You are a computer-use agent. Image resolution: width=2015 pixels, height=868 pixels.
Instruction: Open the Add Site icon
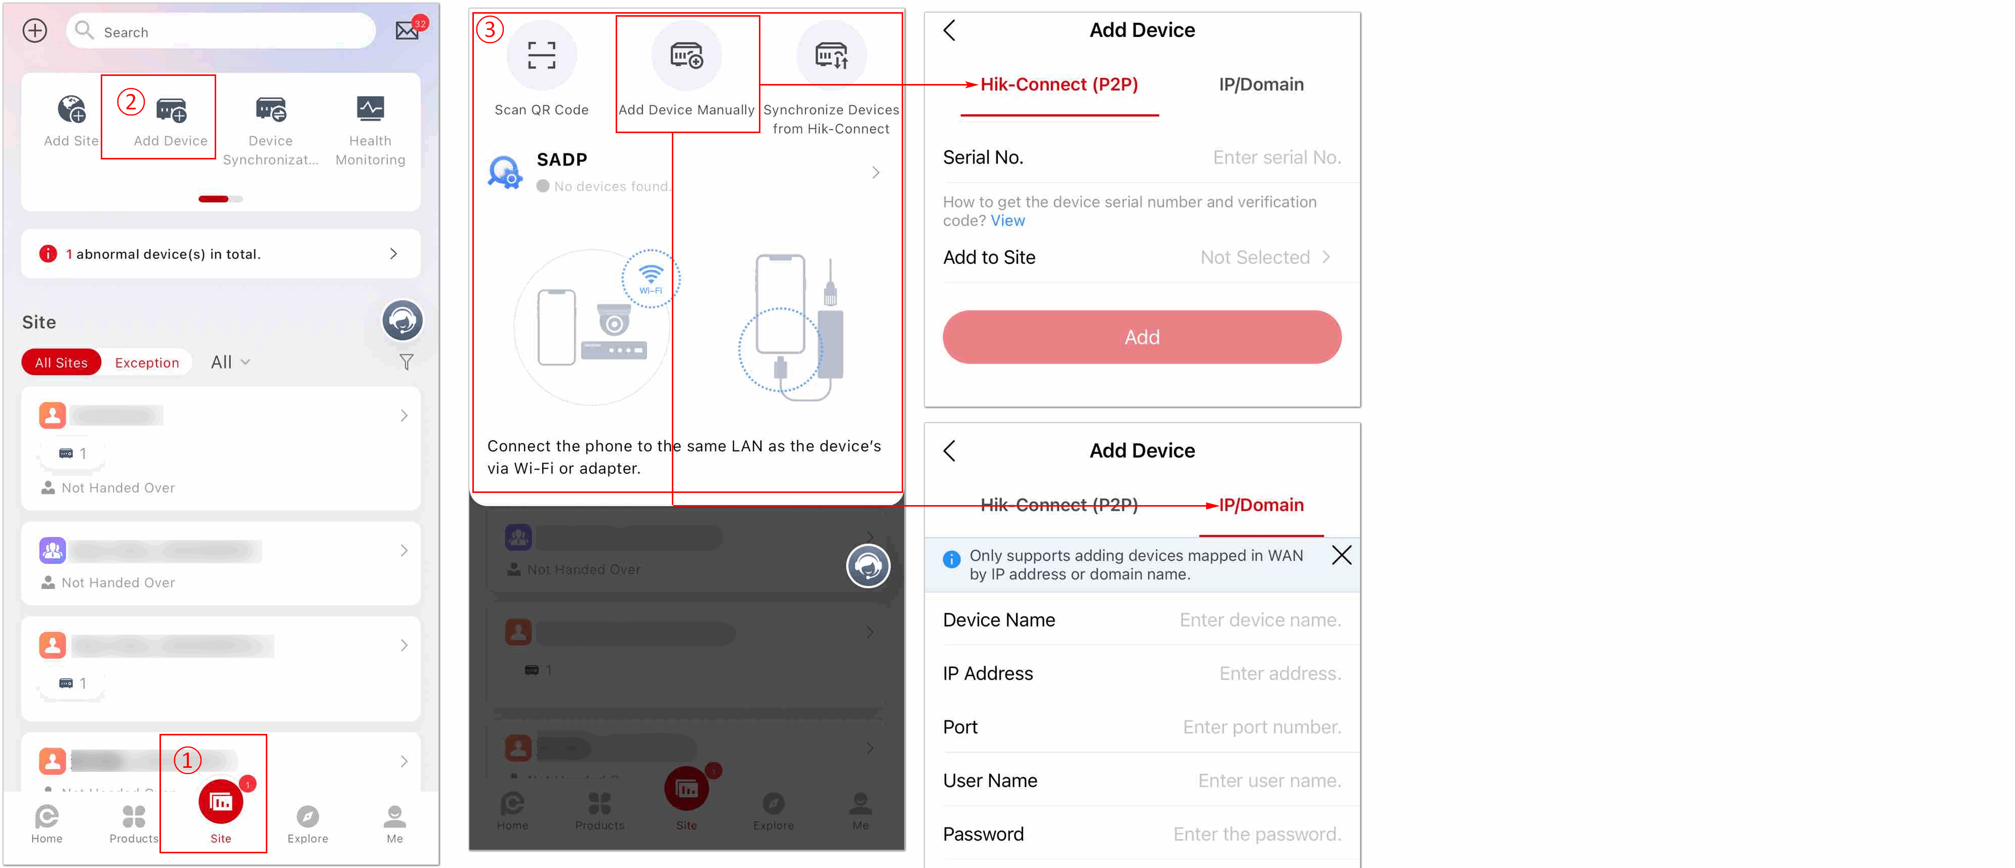71,109
